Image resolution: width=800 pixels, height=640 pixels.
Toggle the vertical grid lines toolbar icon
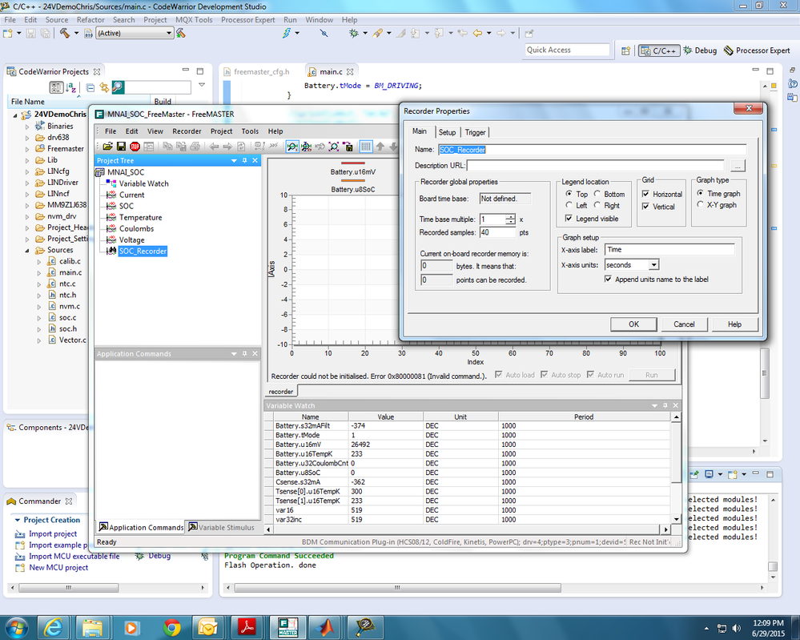pyautogui.click(x=366, y=147)
